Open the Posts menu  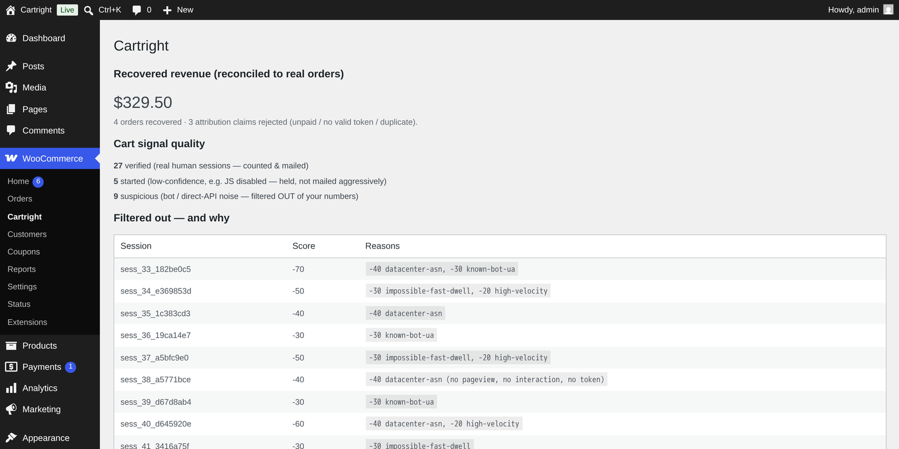point(33,66)
